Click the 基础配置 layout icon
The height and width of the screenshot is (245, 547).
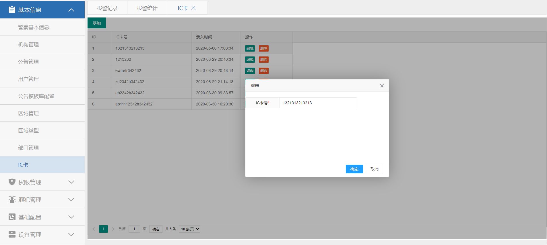12,217
